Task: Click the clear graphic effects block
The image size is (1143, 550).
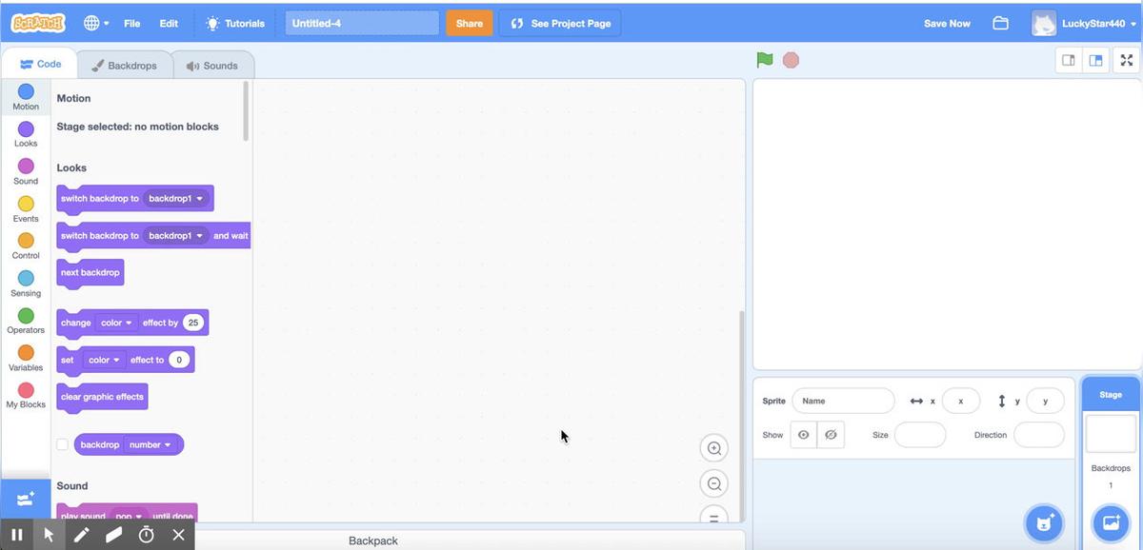Action: (102, 397)
